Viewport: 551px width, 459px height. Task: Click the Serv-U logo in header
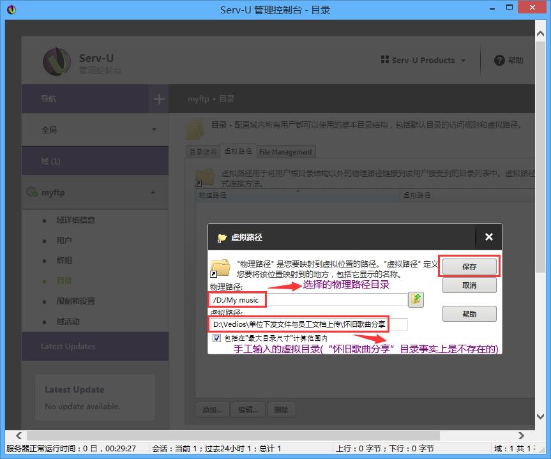coord(57,61)
